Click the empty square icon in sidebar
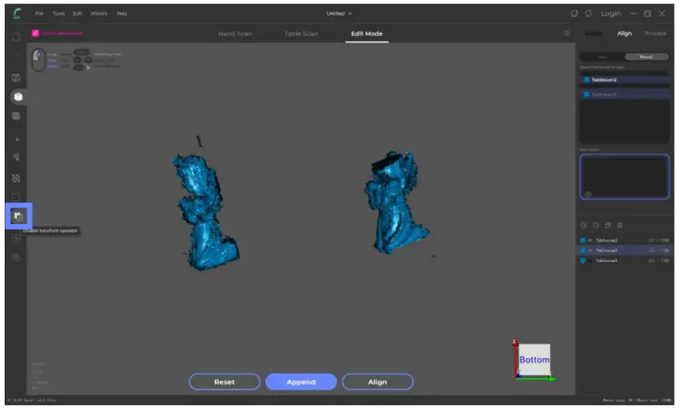681x410 pixels. (16, 198)
